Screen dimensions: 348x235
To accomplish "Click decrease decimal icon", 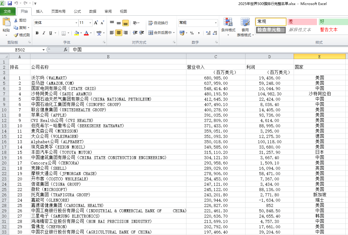I will [x=215, y=33].
